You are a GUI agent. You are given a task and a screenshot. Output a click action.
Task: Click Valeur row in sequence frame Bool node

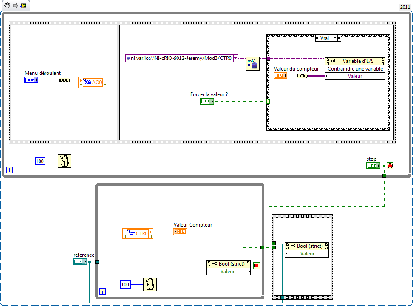coord(307,254)
